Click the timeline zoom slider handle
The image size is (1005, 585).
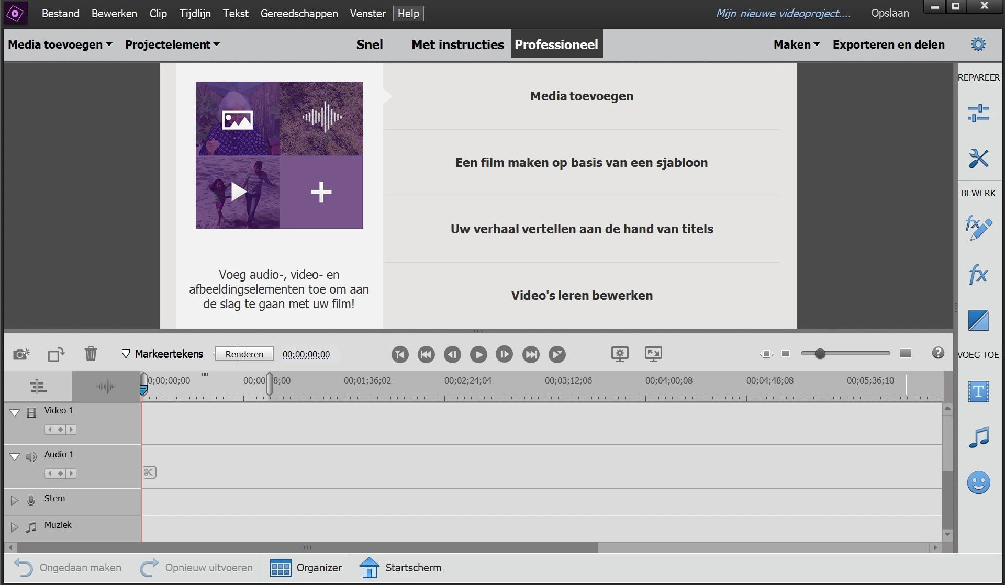tap(820, 354)
